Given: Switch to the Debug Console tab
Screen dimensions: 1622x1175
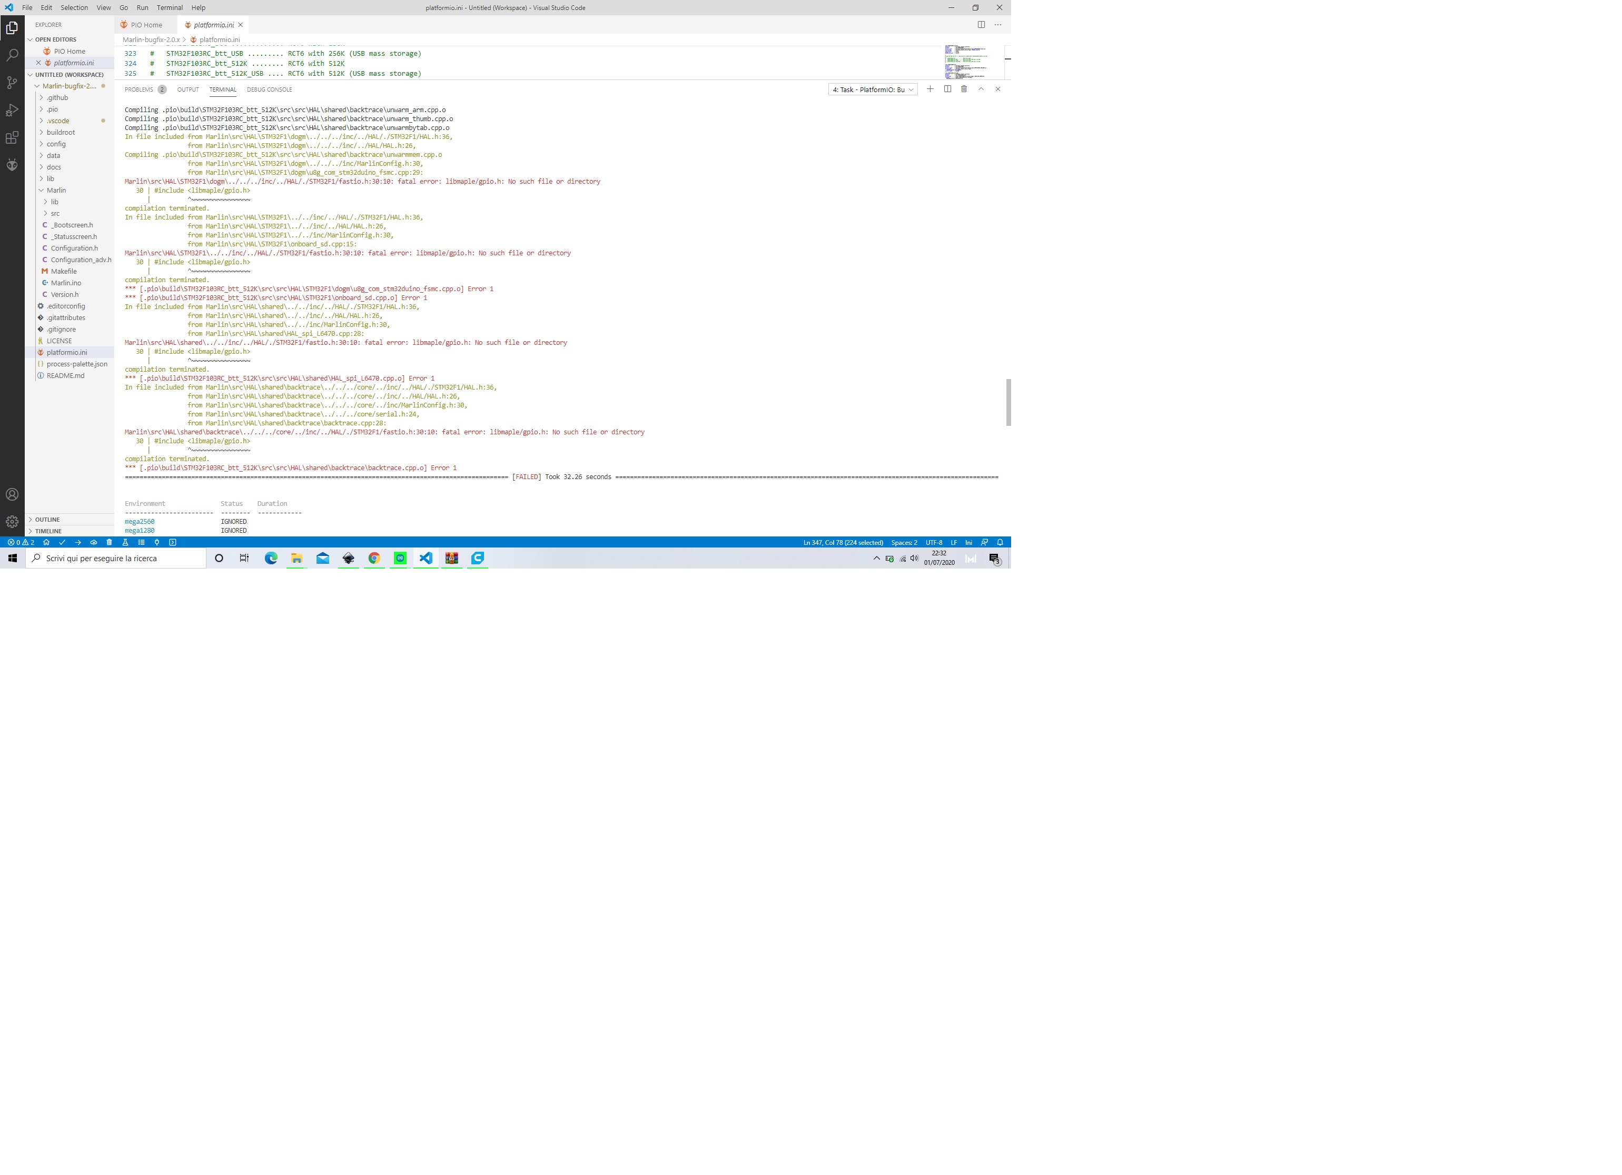Looking at the screenshot, I should click(270, 90).
